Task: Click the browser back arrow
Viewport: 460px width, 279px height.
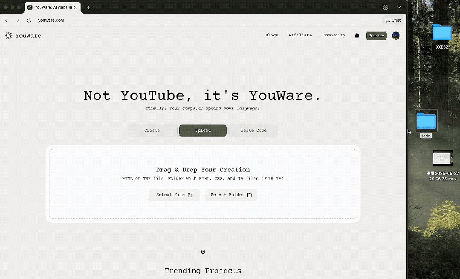Action: [x=6, y=20]
